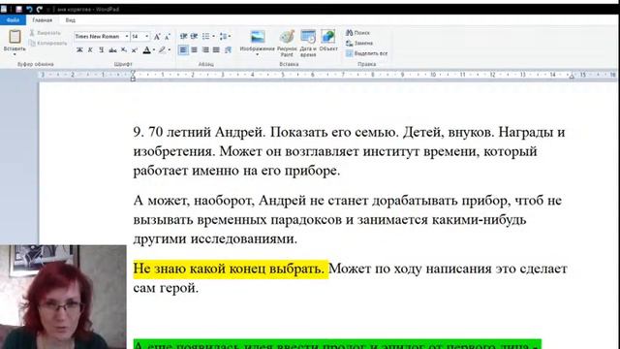Click Поиск find button
Viewport: 620px width, 349px height.
click(357, 33)
